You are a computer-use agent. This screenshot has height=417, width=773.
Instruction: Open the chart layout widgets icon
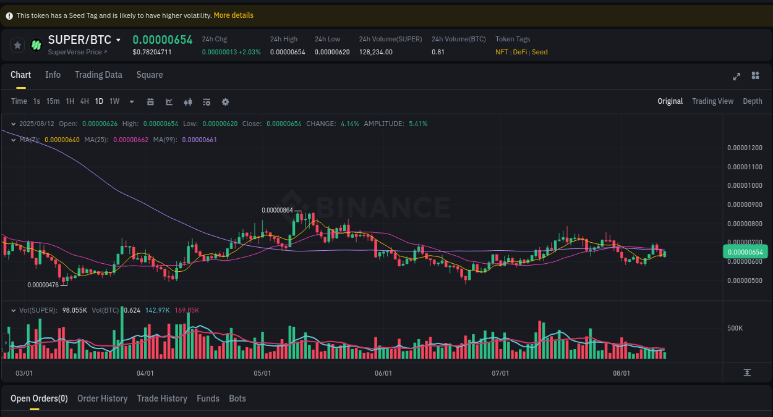(x=755, y=76)
